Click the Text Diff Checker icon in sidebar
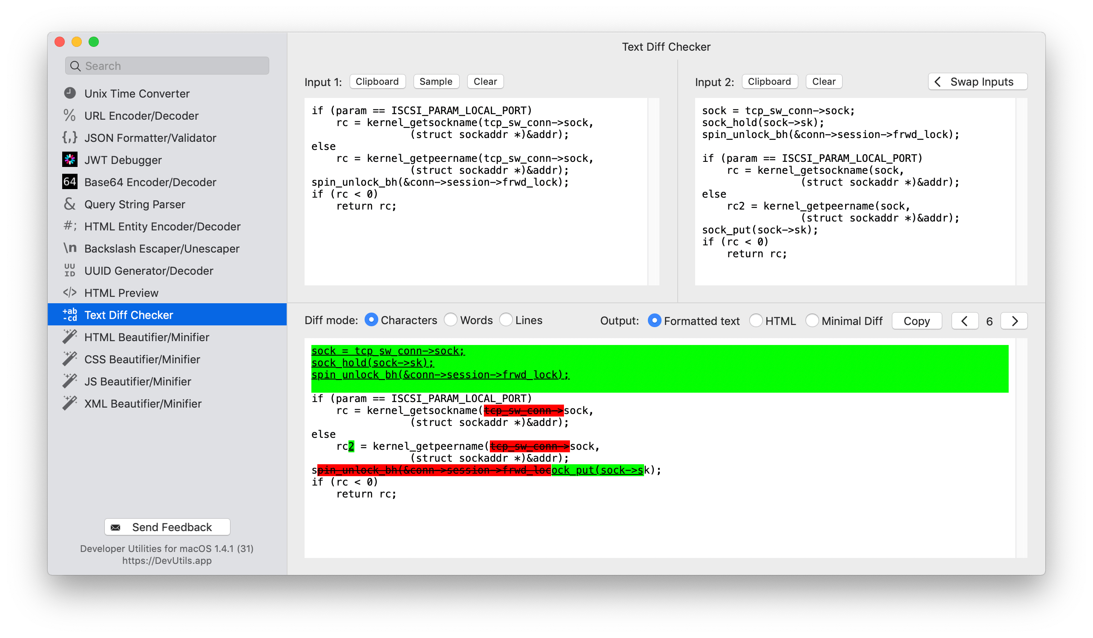 pyautogui.click(x=70, y=314)
